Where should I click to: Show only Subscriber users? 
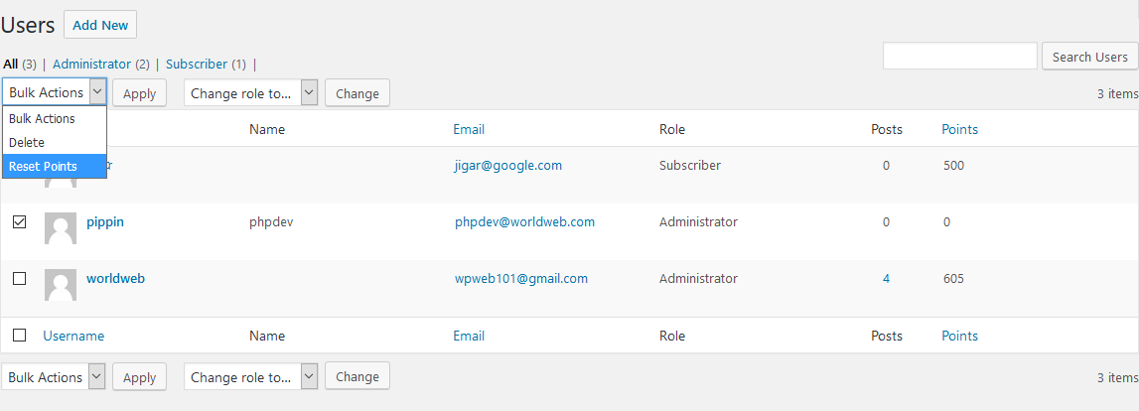(197, 64)
